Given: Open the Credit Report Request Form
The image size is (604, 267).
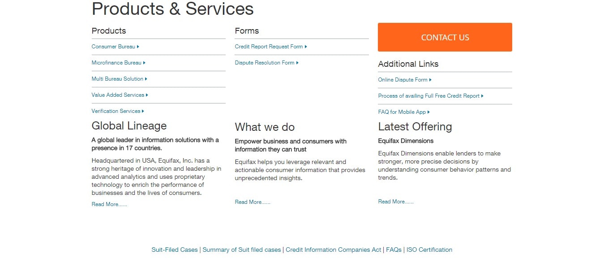Looking at the screenshot, I should click(271, 47).
